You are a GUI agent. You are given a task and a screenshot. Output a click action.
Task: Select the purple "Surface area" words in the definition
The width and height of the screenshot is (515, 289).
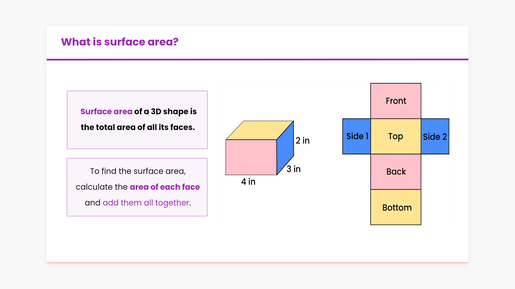point(106,111)
